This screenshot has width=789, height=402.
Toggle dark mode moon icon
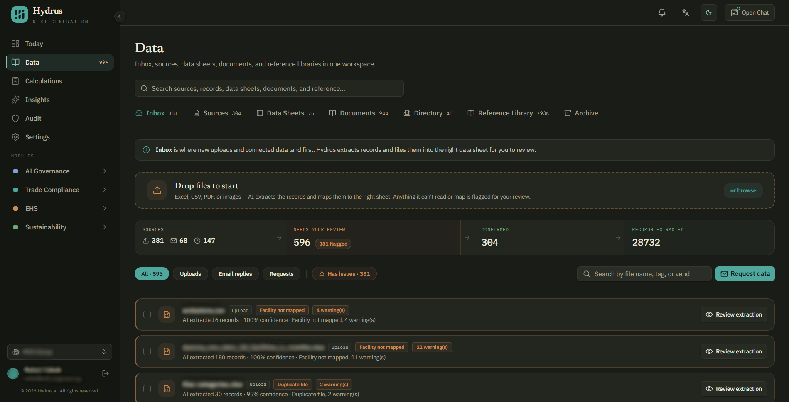click(708, 12)
